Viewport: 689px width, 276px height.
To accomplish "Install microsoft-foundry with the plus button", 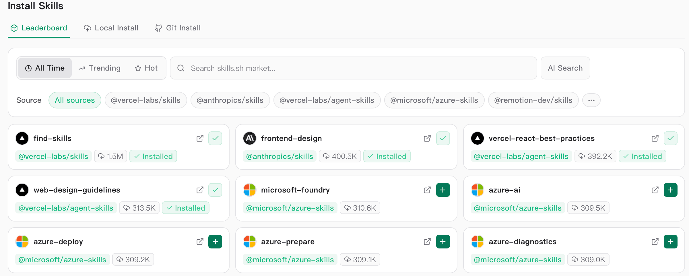I will point(443,190).
